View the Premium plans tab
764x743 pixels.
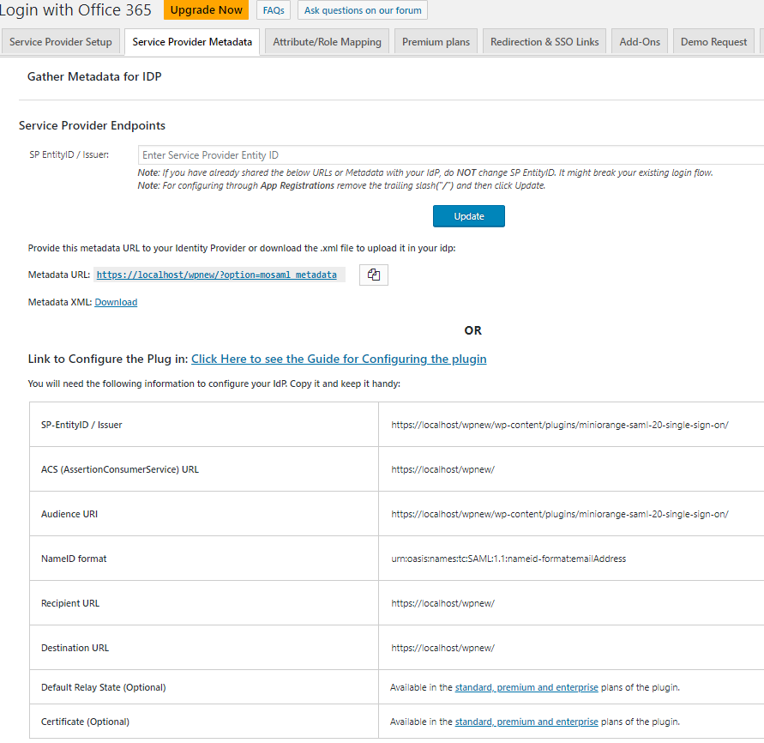click(x=436, y=41)
